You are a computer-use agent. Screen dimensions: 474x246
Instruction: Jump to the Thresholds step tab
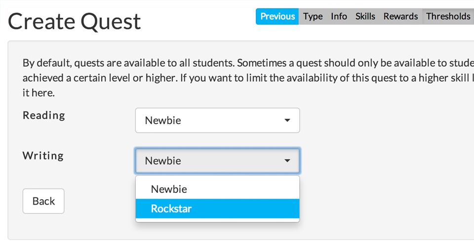point(448,16)
